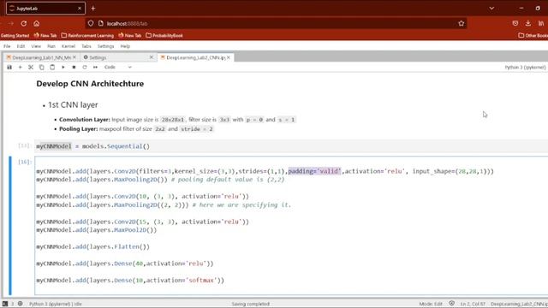Image resolution: width=548 pixels, height=308 pixels.
Task: Click the Saving completed status message
Action: 251,304
